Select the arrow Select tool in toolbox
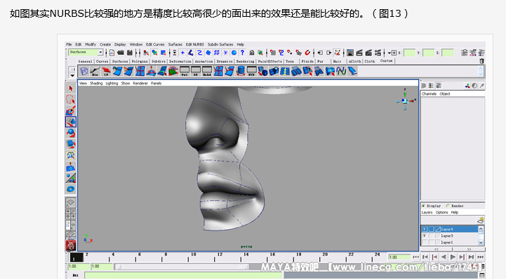 (71, 89)
